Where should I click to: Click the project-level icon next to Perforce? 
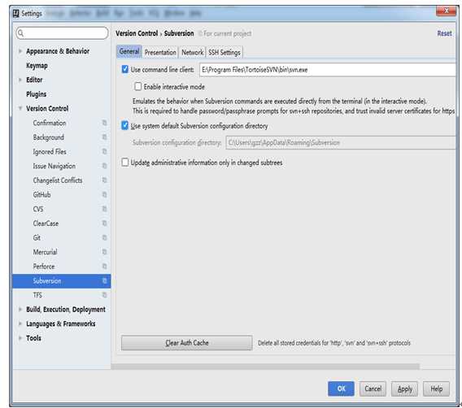104,267
